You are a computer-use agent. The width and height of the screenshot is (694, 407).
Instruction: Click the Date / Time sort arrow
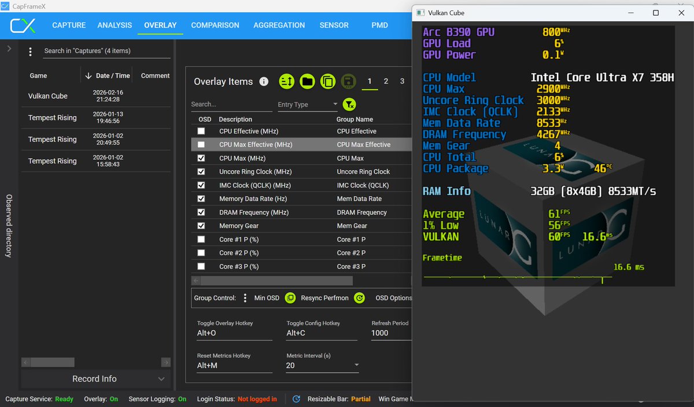click(88, 76)
